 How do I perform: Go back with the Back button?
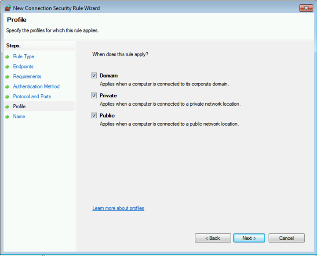213,238
